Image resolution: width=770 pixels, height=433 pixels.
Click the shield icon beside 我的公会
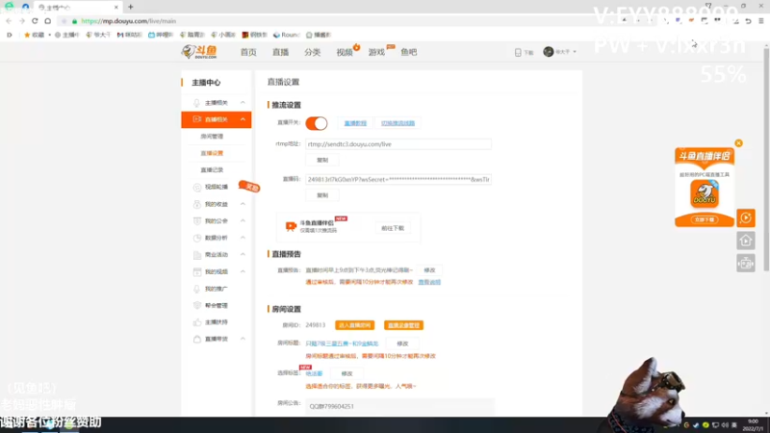pyautogui.click(x=197, y=221)
